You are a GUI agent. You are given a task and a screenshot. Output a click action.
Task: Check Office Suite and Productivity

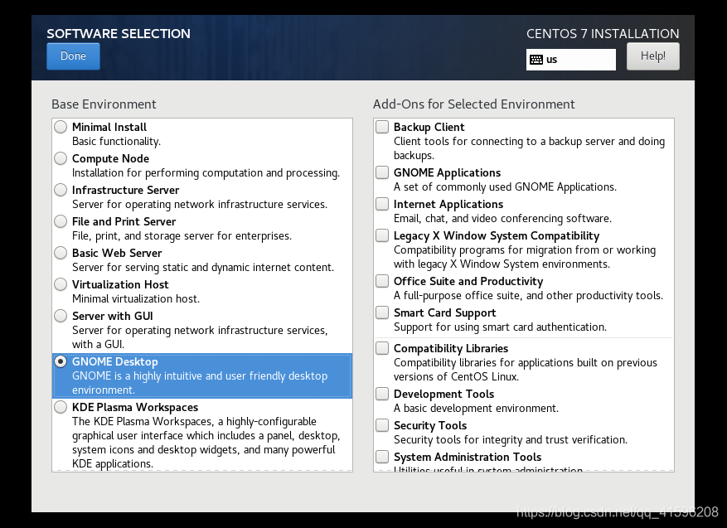coord(382,281)
